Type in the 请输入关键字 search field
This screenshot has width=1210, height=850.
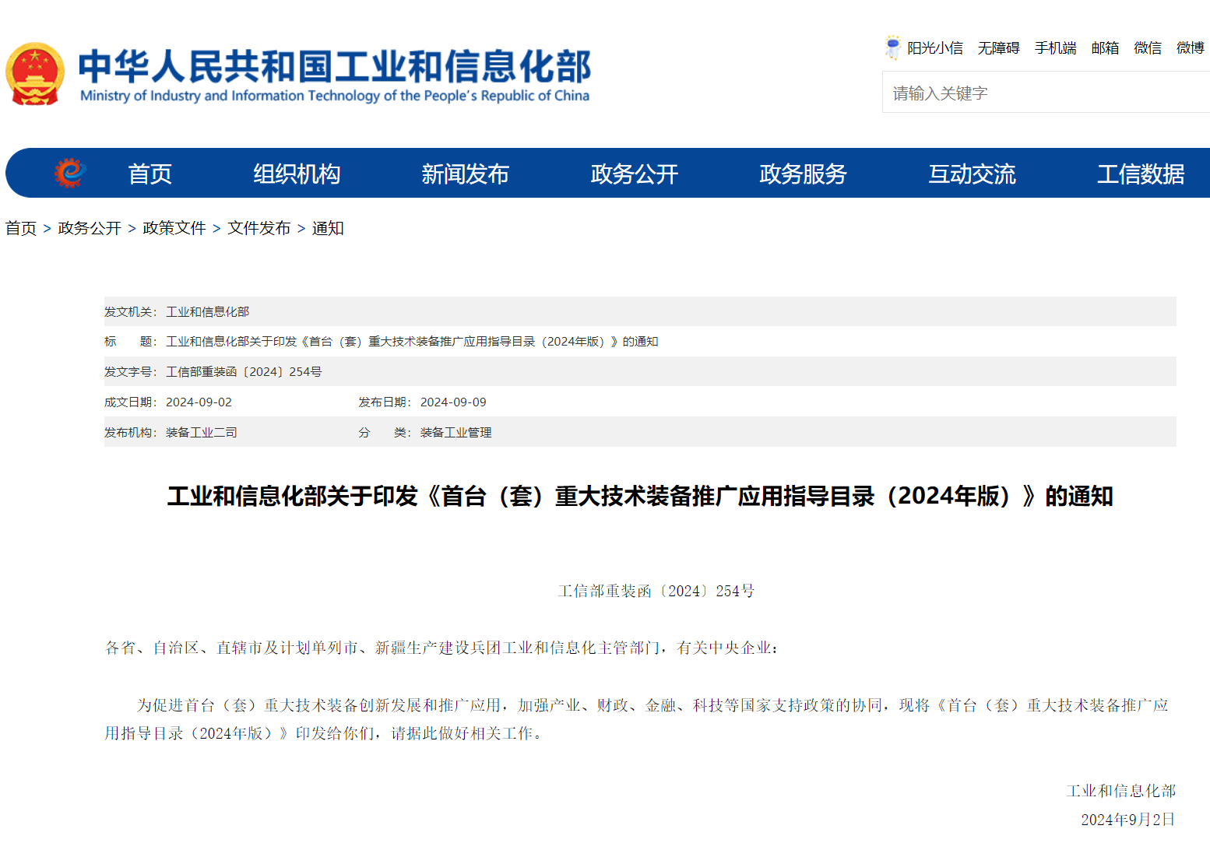point(1043,93)
